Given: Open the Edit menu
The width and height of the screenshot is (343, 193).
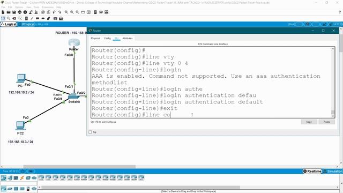Looking at the screenshot, I should point(10,7).
